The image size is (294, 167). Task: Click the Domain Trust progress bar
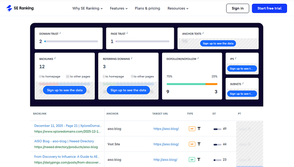point(71,41)
